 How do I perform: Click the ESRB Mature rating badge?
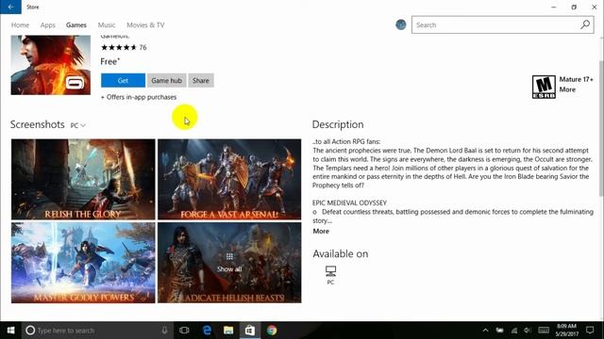(544, 87)
